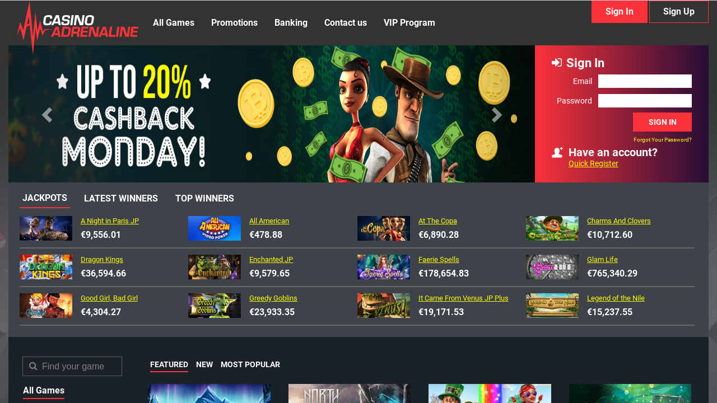Open the Glam Life jackpot thumbnail
The height and width of the screenshot is (403, 717).
click(552, 267)
